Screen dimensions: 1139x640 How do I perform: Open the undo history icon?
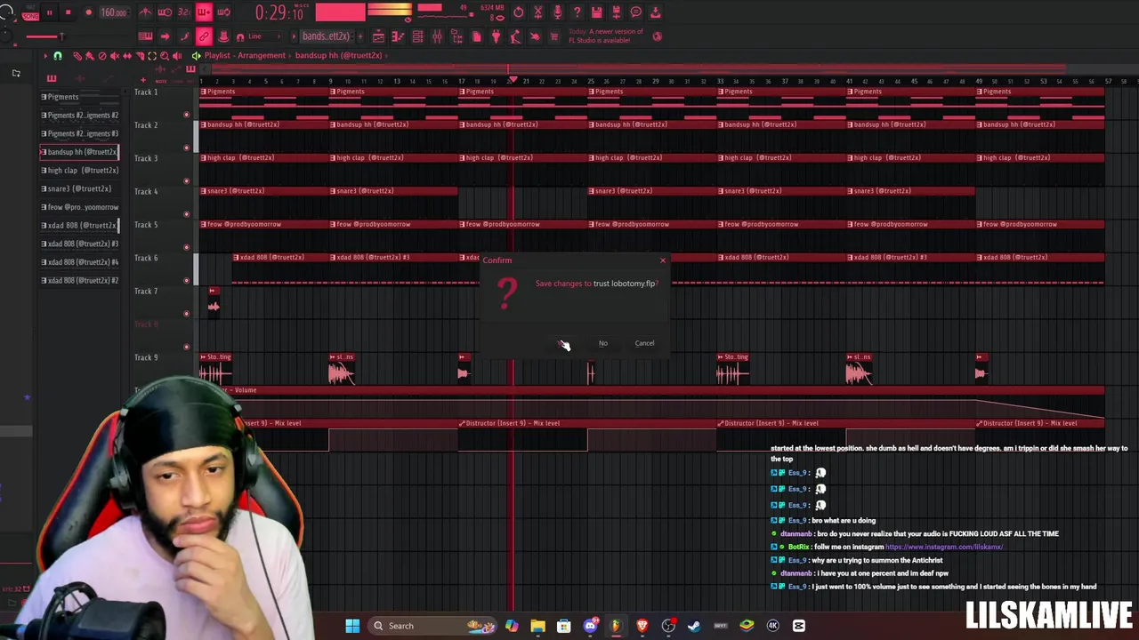(519, 12)
